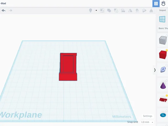Open the Snap Grid 1.0 mm dropdown

pos(147,122)
